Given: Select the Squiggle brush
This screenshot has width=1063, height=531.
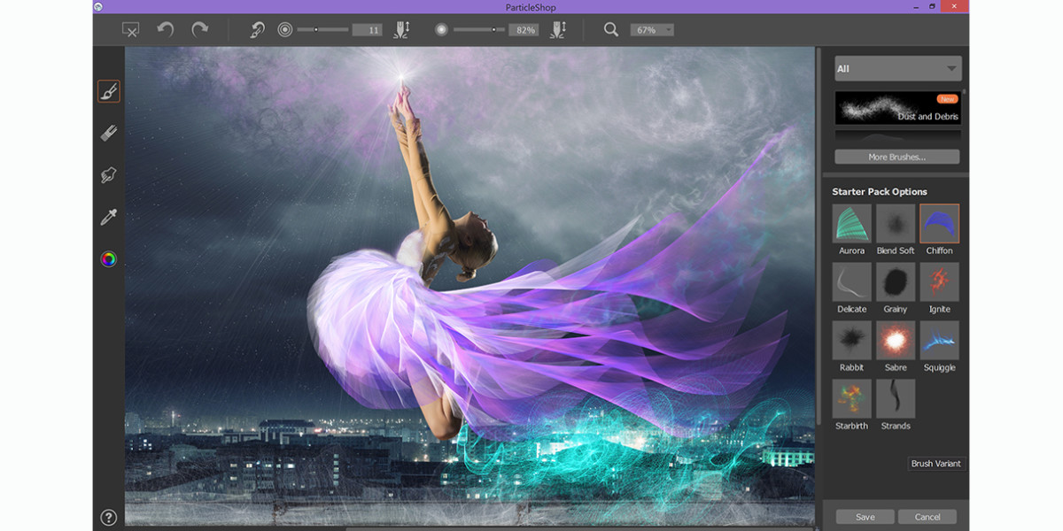Looking at the screenshot, I should tap(939, 341).
